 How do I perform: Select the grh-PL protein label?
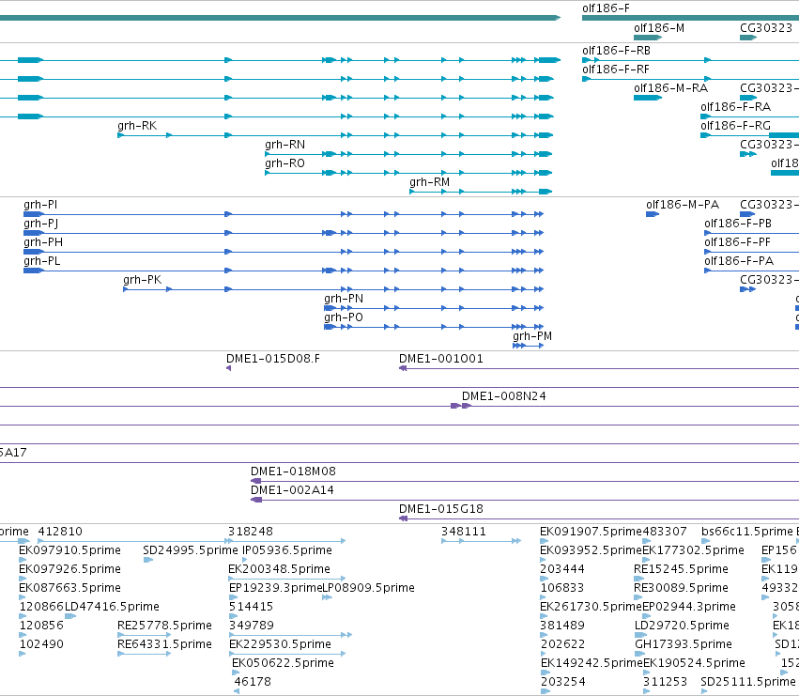(x=42, y=261)
